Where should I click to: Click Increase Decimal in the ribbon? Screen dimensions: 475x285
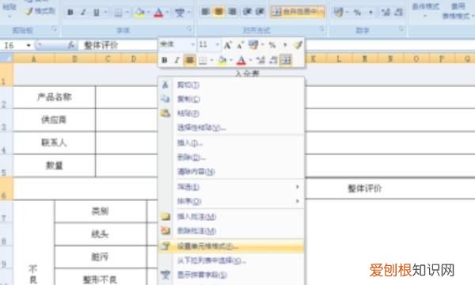pos(386,12)
